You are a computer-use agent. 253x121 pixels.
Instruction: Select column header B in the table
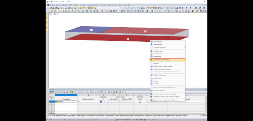tap(89, 95)
